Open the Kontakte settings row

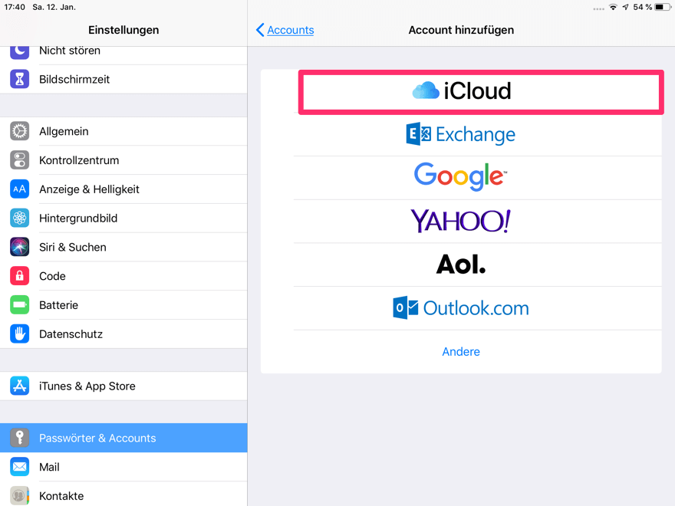123,495
